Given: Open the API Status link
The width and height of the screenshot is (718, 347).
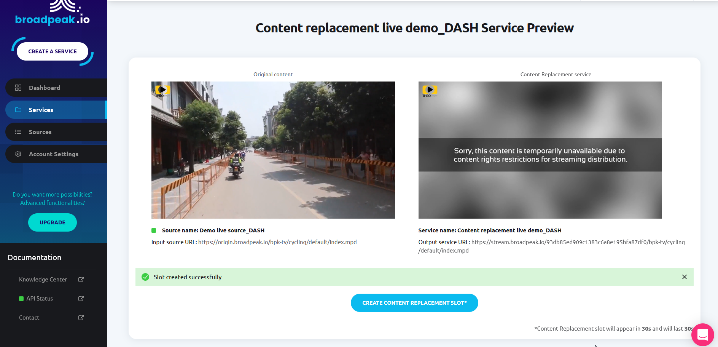Looking at the screenshot, I should tap(51, 298).
